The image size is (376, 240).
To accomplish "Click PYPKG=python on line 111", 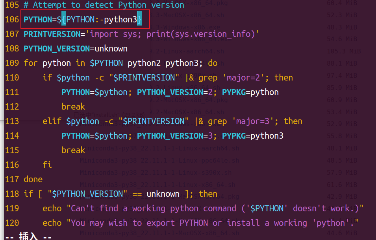I will 250,92.
